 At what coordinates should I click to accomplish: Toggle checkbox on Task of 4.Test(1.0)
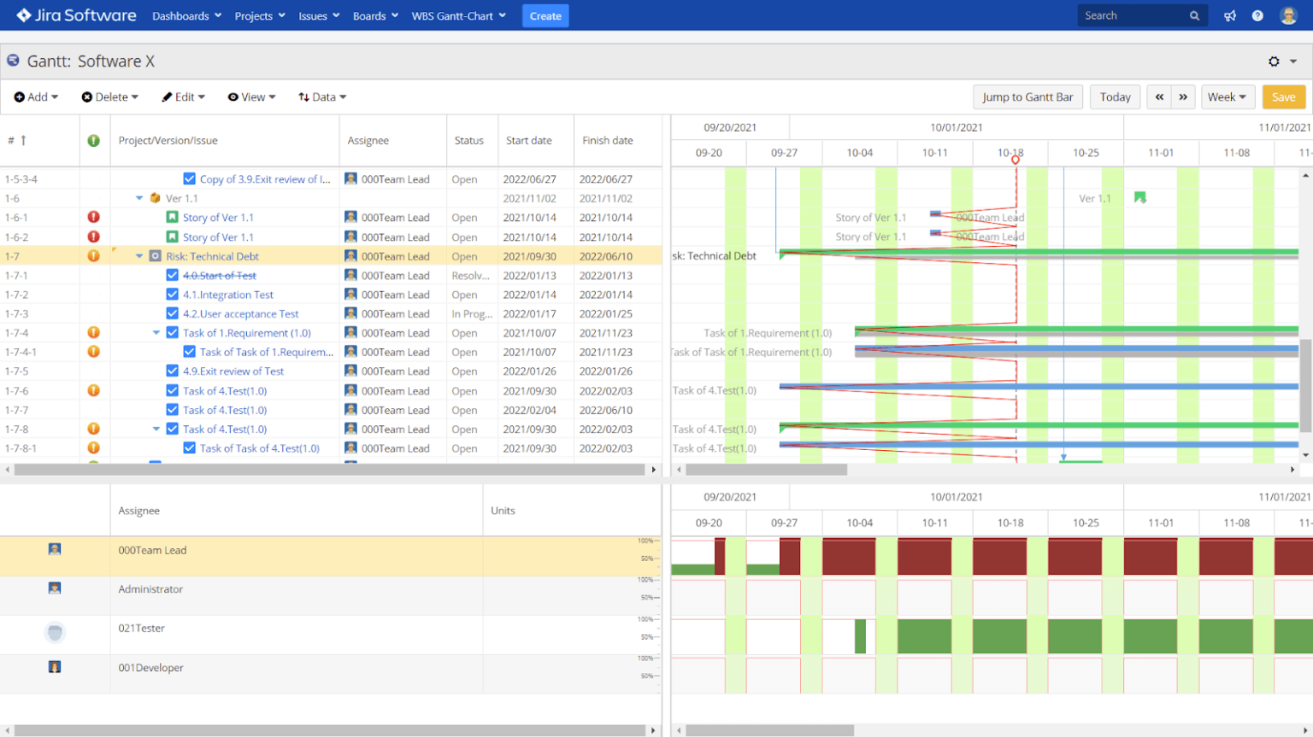173,390
